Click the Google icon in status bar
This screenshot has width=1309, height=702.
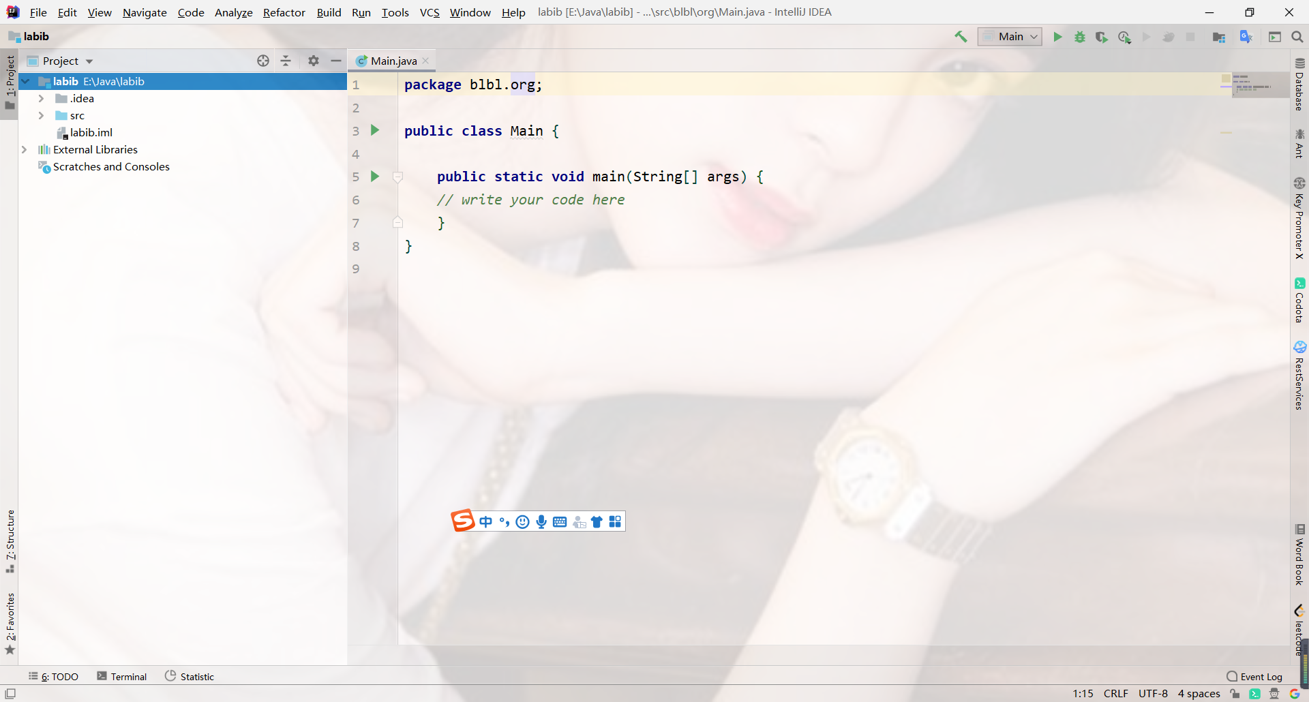(1295, 694)
